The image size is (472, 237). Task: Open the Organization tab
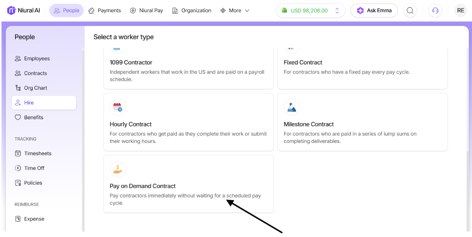point(191,11)
